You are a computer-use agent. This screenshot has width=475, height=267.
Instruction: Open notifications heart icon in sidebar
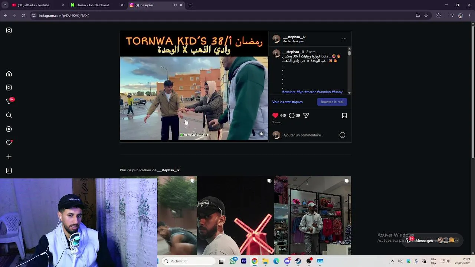click(x=9, y=143)
